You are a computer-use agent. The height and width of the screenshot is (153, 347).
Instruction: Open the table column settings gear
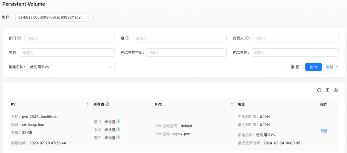coord(336,90)
